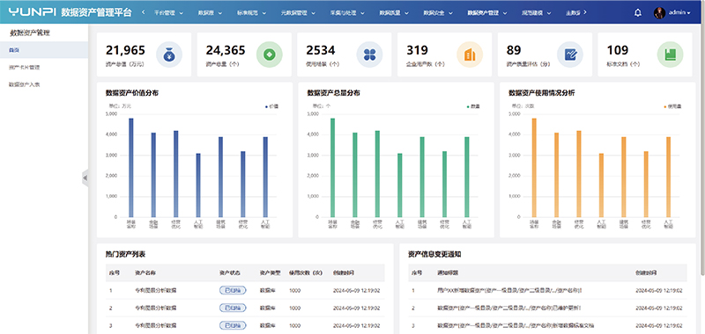Image resolution: width=705 pixels, height=334 pixels.
Task: Click the 数据资产使用情况分析 chart title
Action: coord(541,93)
